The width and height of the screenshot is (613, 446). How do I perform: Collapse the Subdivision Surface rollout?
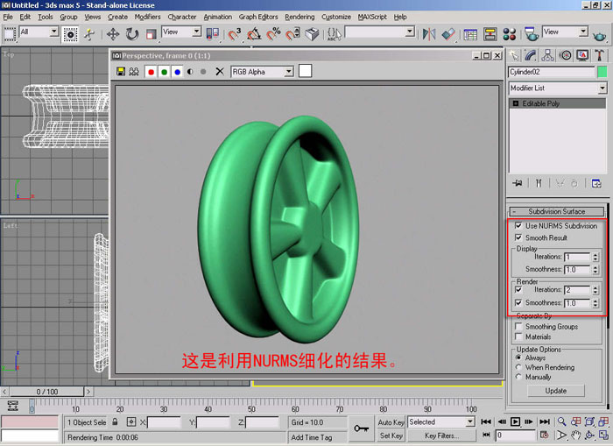click(557, 212)
